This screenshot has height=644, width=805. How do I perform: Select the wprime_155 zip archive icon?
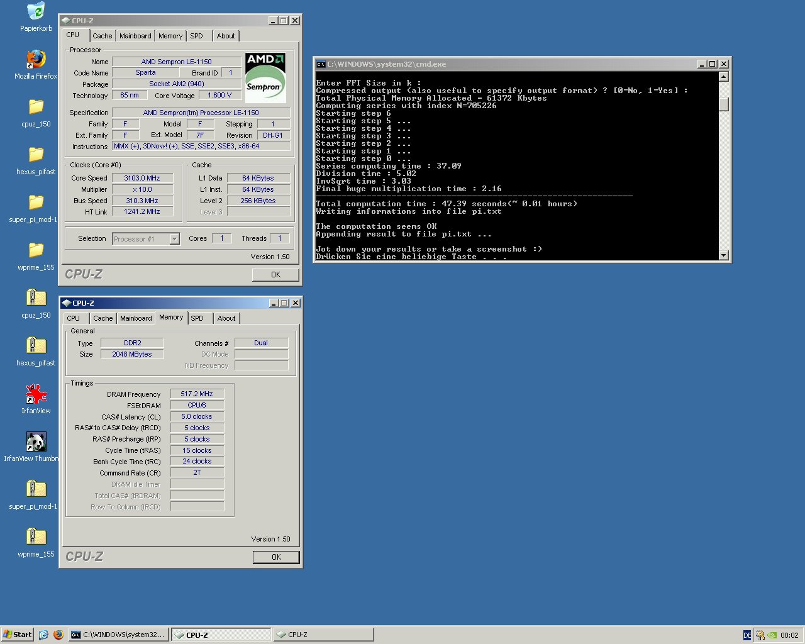click(x=36, y=537)
